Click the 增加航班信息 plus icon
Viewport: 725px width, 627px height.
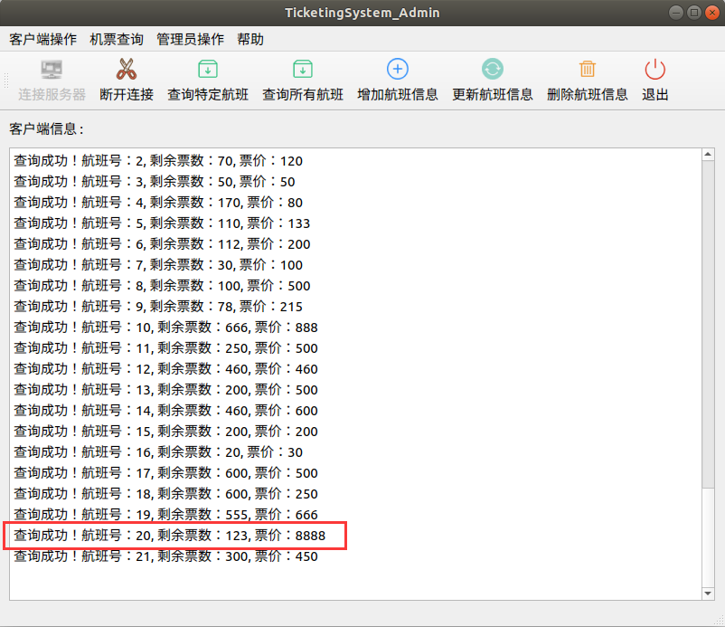[397, 70]
